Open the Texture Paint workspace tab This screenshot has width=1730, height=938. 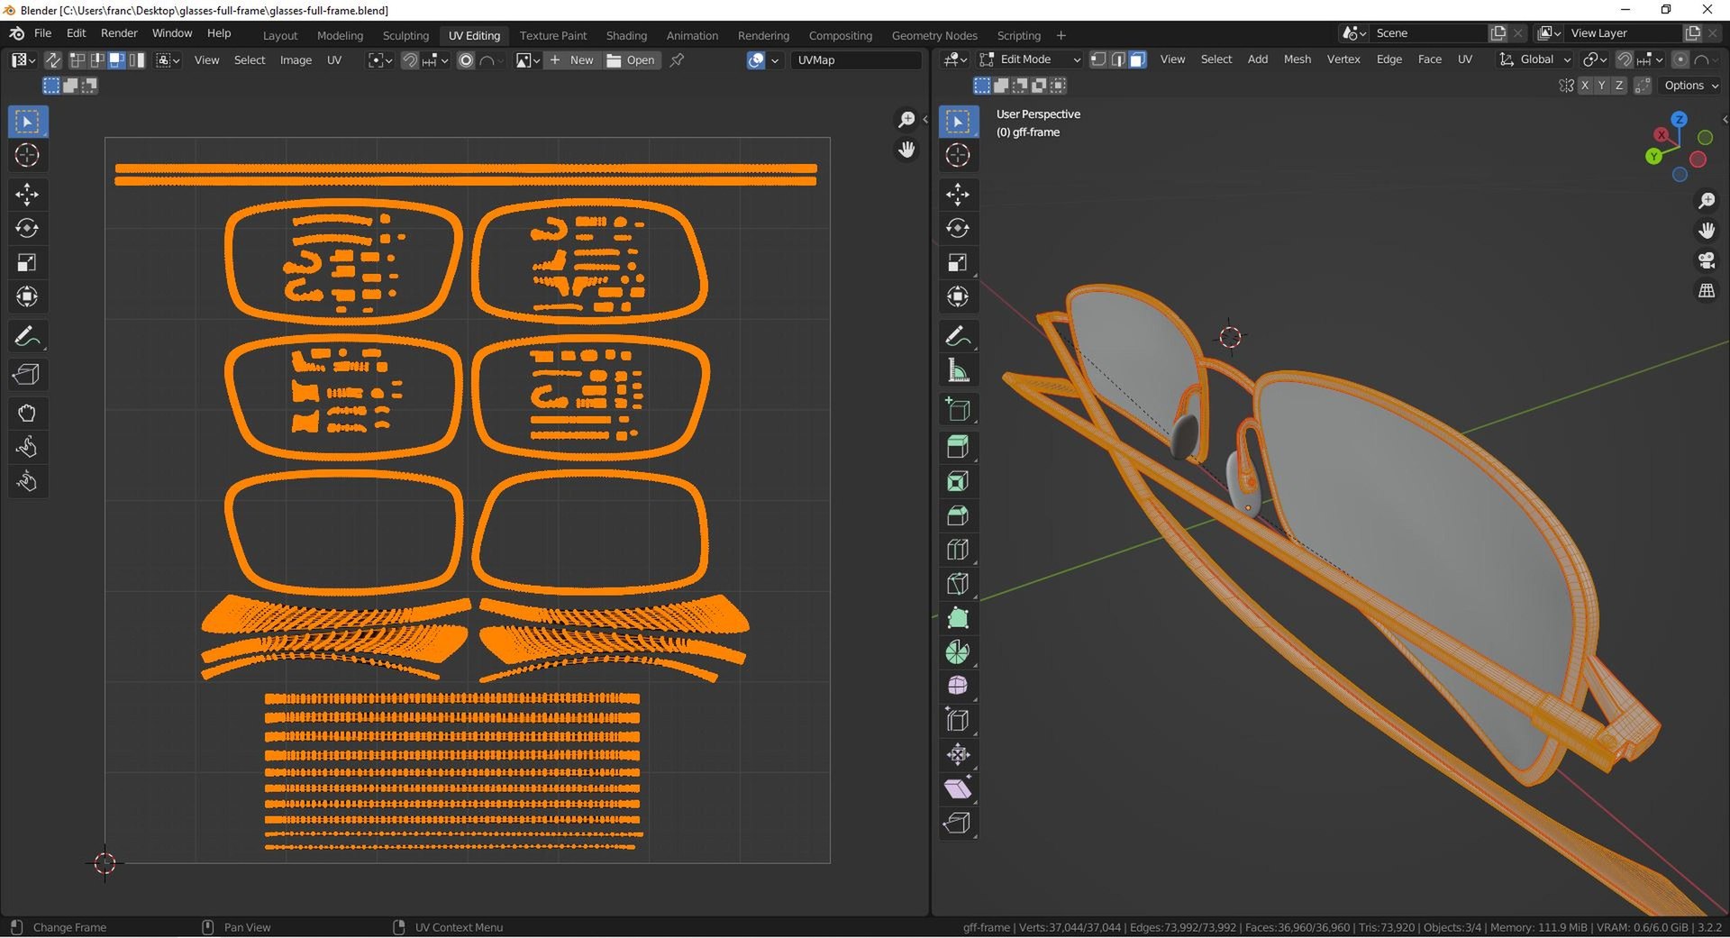pos(552,35)
